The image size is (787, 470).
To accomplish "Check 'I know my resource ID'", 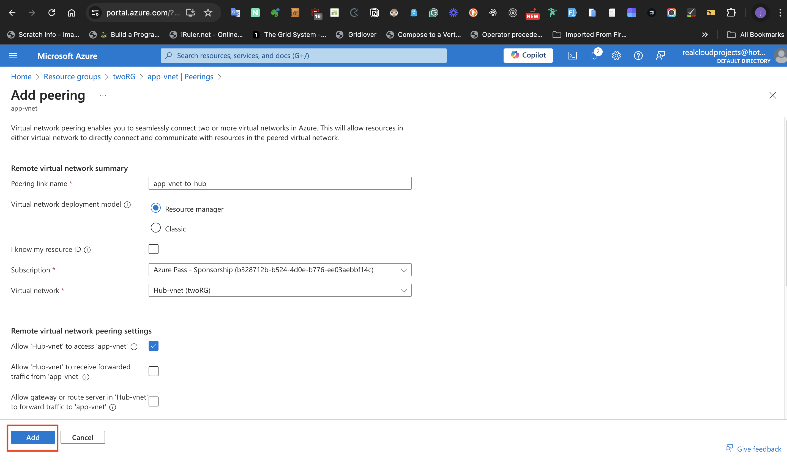I will point(153,249).
